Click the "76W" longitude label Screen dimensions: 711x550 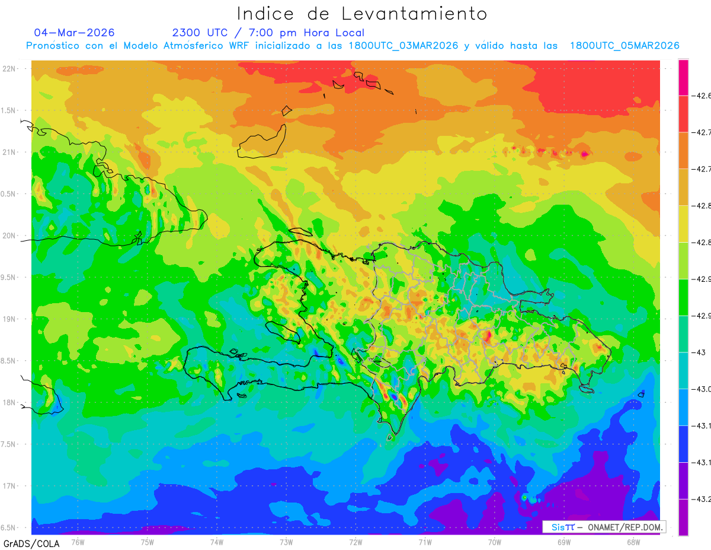point(78,542)
